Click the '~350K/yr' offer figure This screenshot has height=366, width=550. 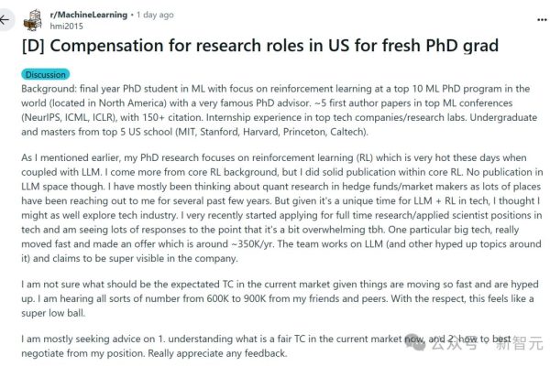click(252, 244)
